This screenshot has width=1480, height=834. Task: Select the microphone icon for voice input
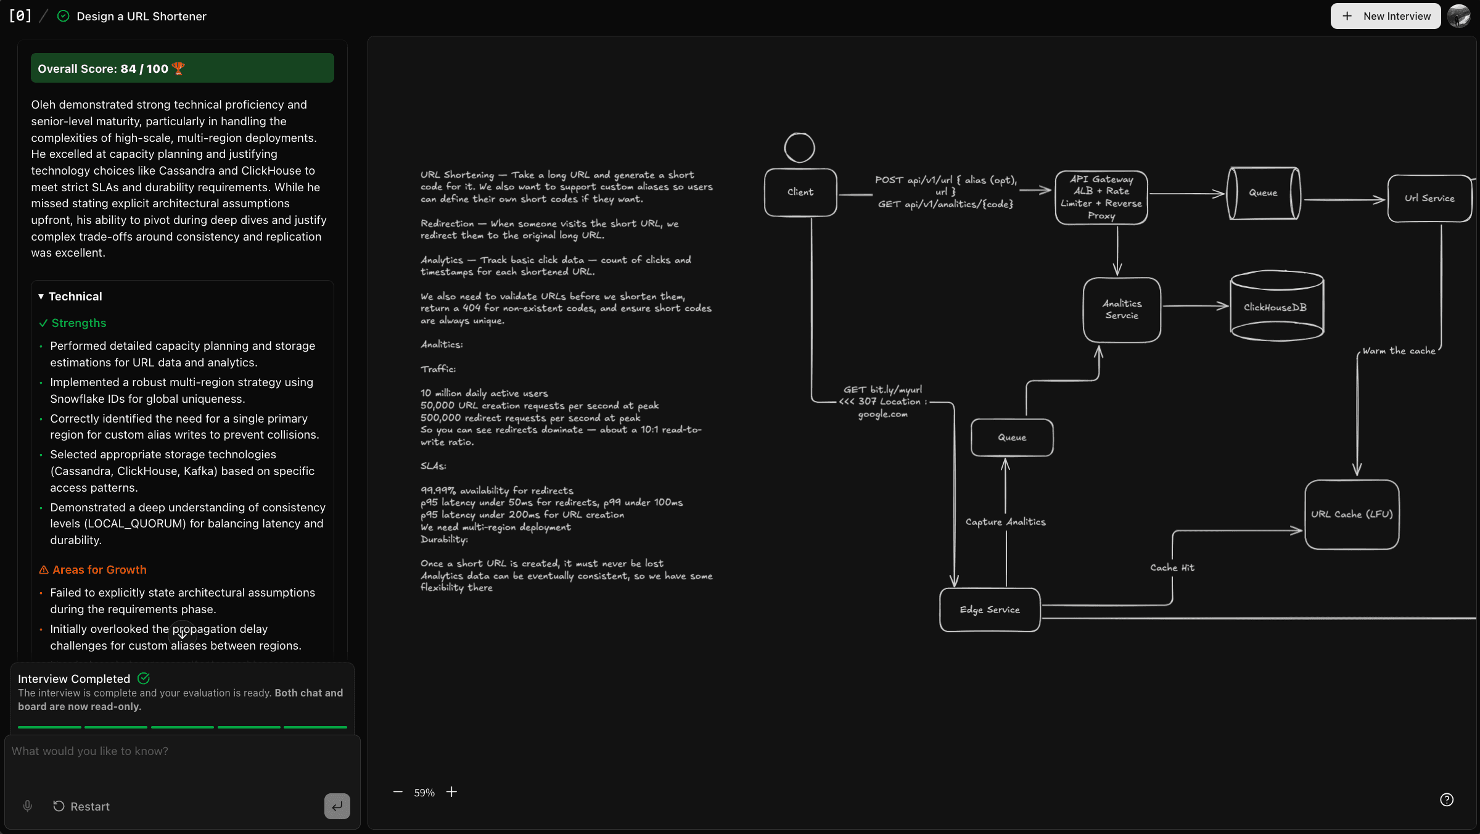pyautogui.click(x=27, y=806)
